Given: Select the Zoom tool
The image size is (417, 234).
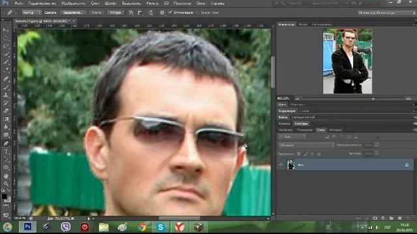Looking at the screenshot, I should (x=6, y=184).
